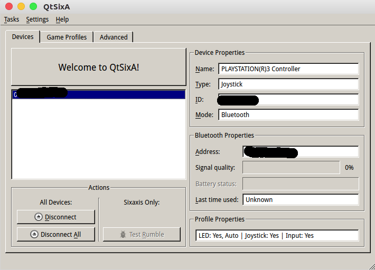Click the Name: label

[x=205, y=69]
